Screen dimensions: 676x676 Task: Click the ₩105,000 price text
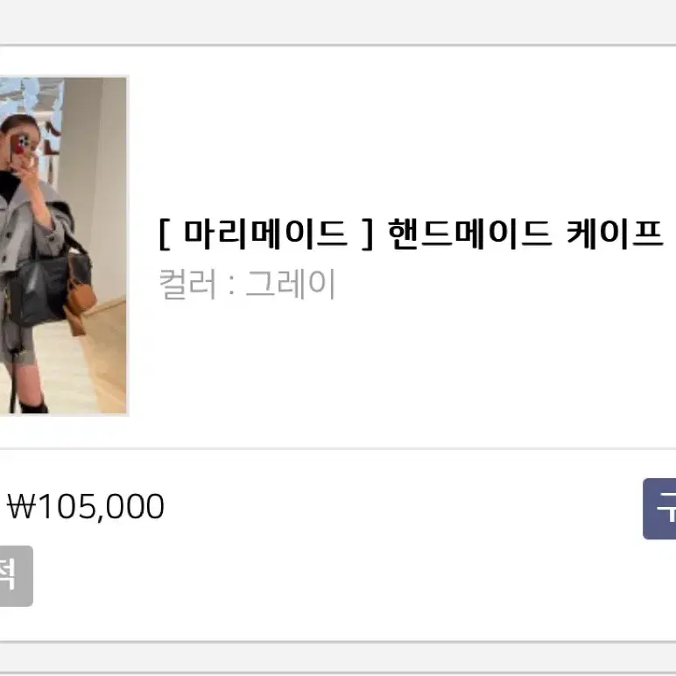[85, 507]
